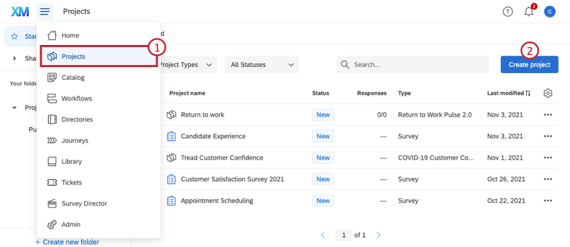Viewport: 570px width, 247px height.
Task: Open the notifications bell
Action: point(528,11)
